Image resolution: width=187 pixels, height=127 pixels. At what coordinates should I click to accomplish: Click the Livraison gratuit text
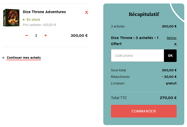pos(171,83)
